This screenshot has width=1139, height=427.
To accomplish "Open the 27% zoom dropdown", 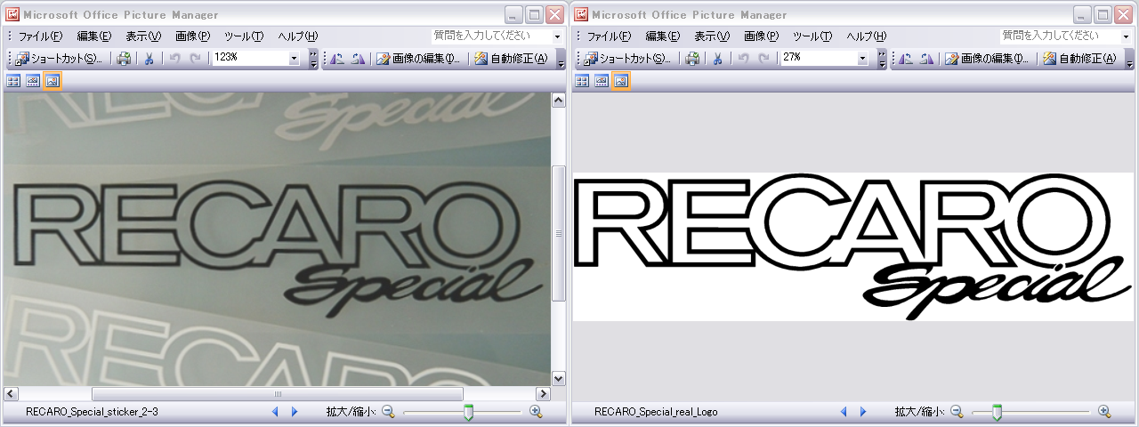I will [x=862, y=59].
